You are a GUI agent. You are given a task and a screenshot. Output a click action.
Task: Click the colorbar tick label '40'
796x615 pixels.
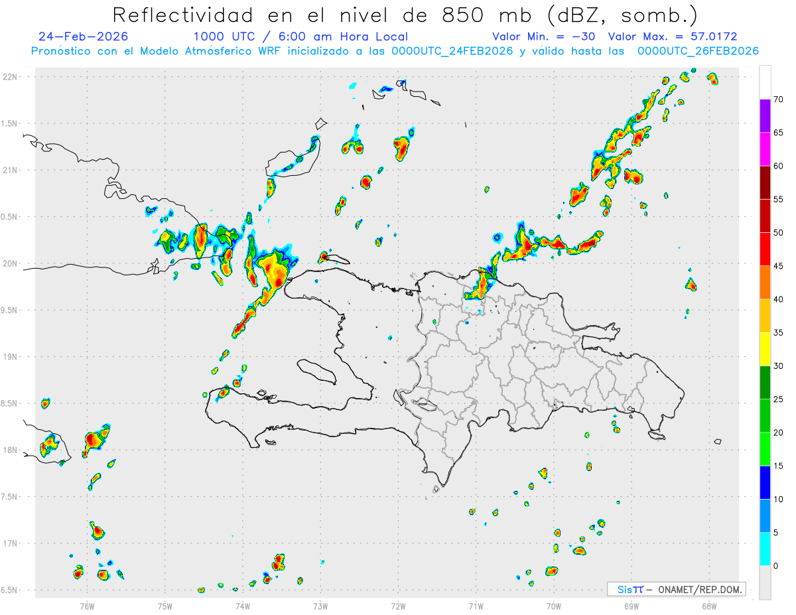coord(778,299)
